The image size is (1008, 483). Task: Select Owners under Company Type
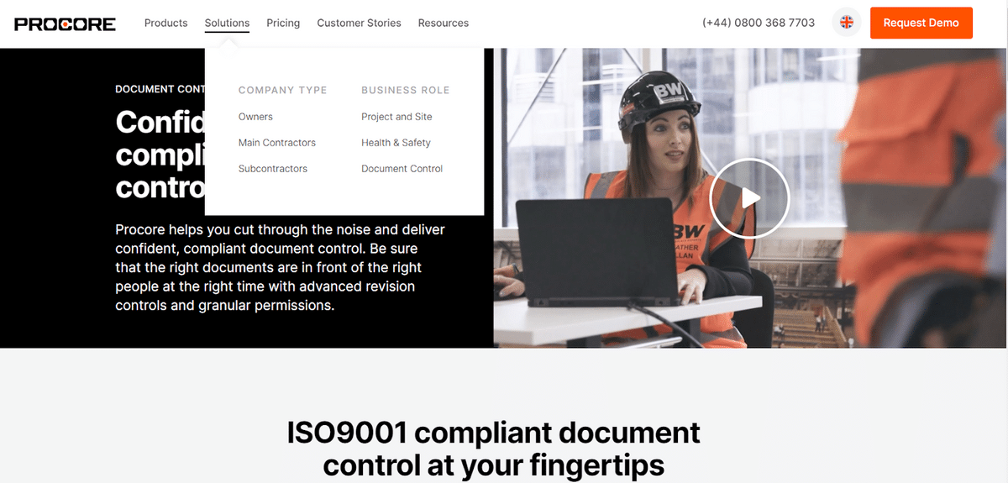[x=255, y=117]
